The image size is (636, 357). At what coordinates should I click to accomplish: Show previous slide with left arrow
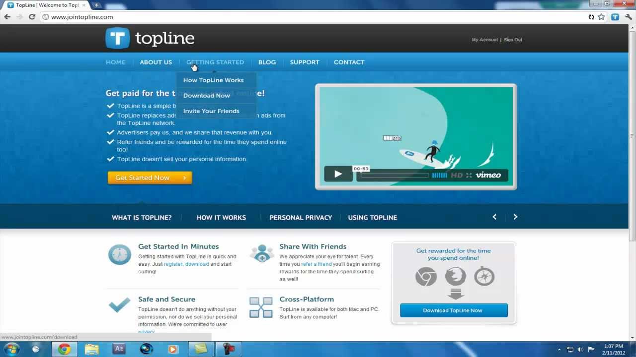pyautogui.click(x=494, y=217)
